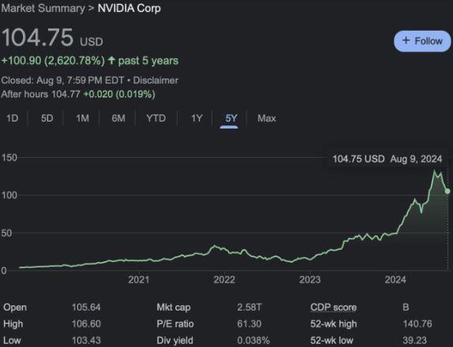Click the 52-wk low label
Viewport: 453px width, 347px height.
331,341
